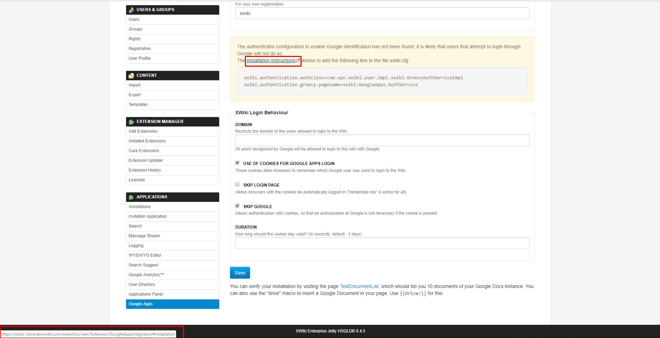660x338 pixels.
Task: Open Groups administration section
Action: coord(172,29)
